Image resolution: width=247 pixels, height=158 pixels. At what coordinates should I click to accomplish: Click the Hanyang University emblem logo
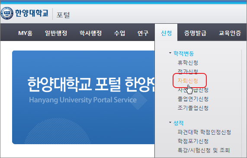(7, 13)
